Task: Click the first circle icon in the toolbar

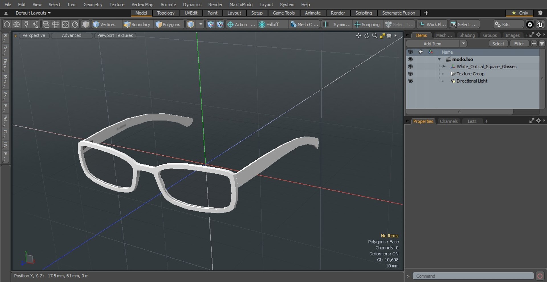Action: 7,24
